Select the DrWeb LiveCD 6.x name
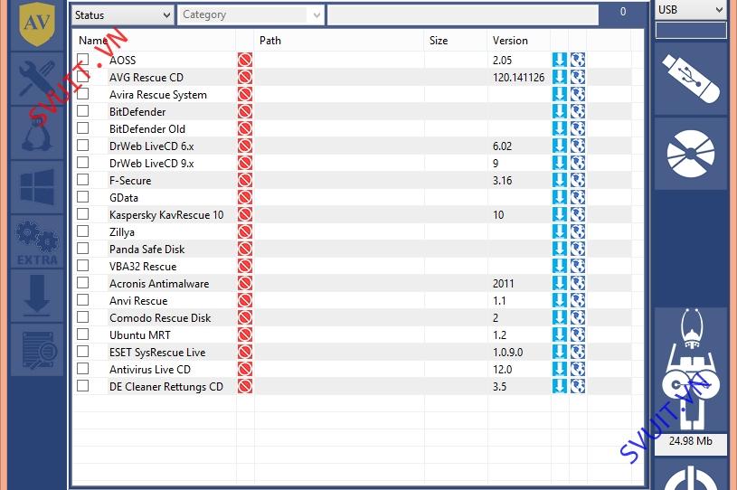Screen dimensions: 737x490 [151, 146]
